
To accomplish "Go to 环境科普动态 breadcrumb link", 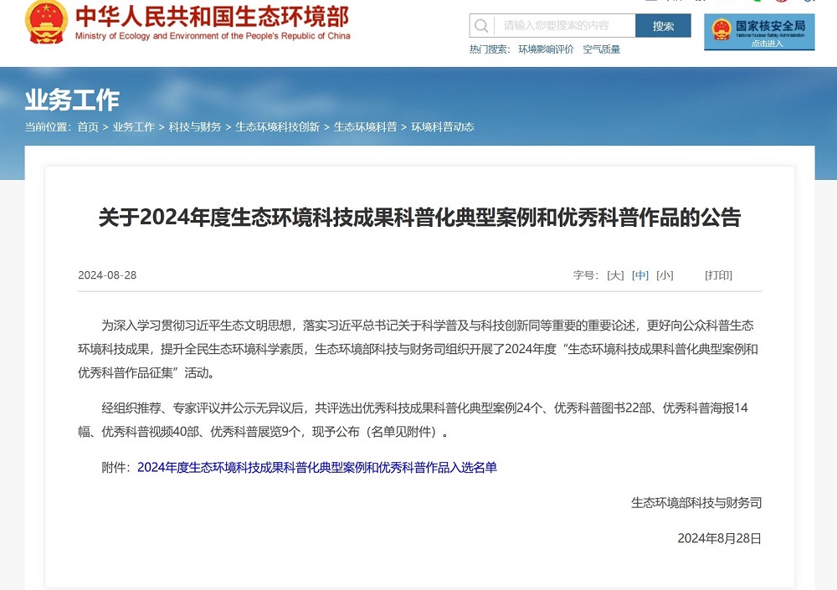I will point(443,127).
